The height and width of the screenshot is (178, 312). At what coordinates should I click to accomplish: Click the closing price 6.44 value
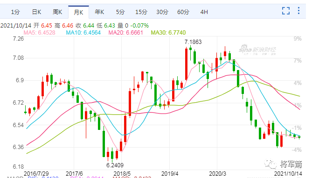pyautogui.click(x=89, y=26)
